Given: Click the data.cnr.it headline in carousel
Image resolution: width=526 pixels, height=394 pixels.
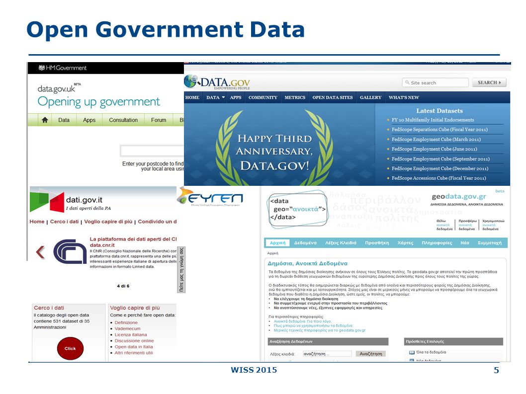Looking at the screenshot, I should [133, 242].
